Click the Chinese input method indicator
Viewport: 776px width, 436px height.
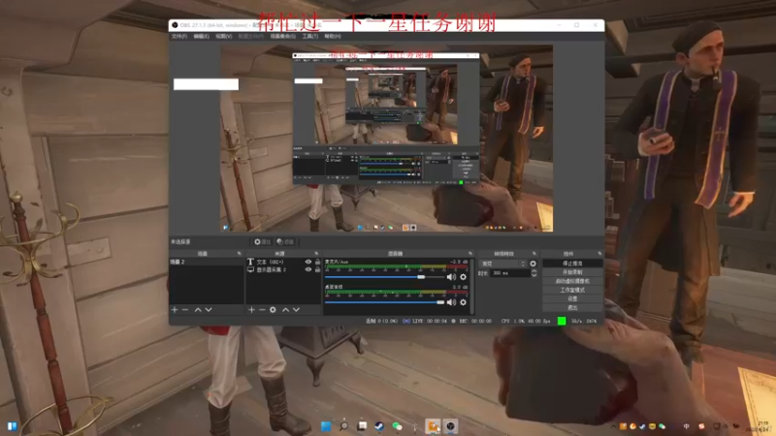pyautogui.click(x=687, y=426)
